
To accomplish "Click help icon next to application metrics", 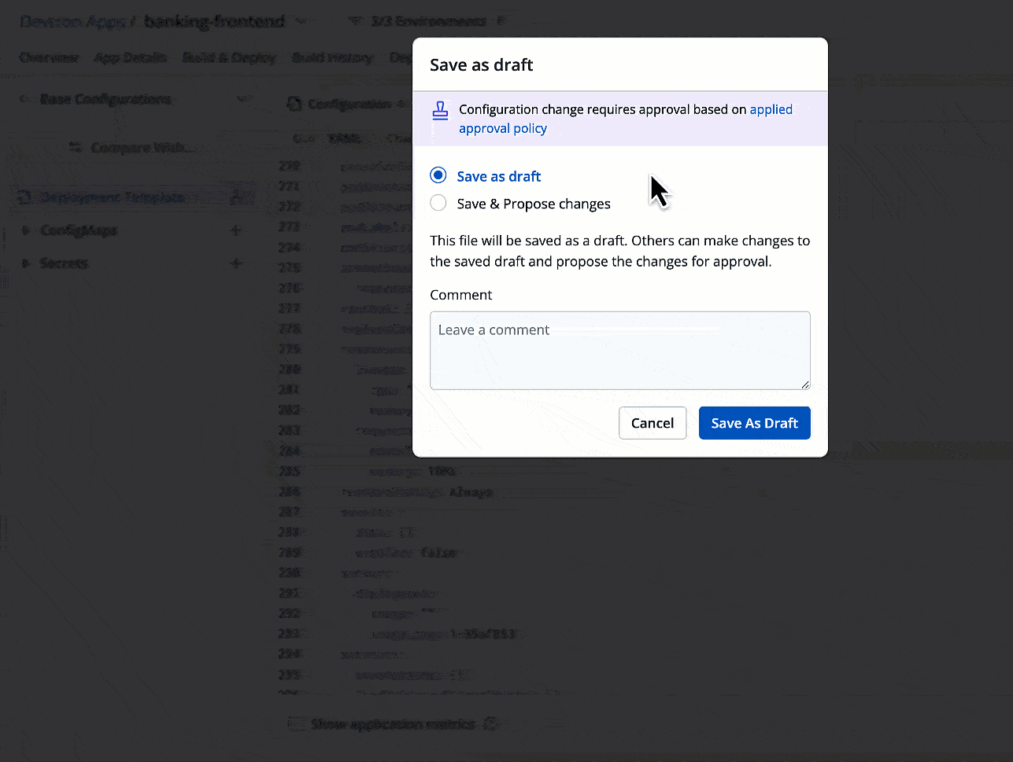I will pyautogui.click(x=491, y=723).
